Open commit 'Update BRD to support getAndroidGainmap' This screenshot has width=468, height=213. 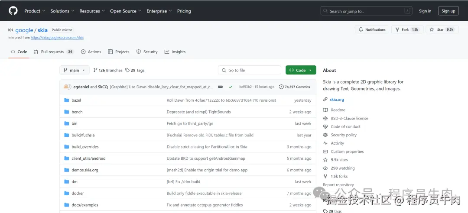[x=206, y=158]
